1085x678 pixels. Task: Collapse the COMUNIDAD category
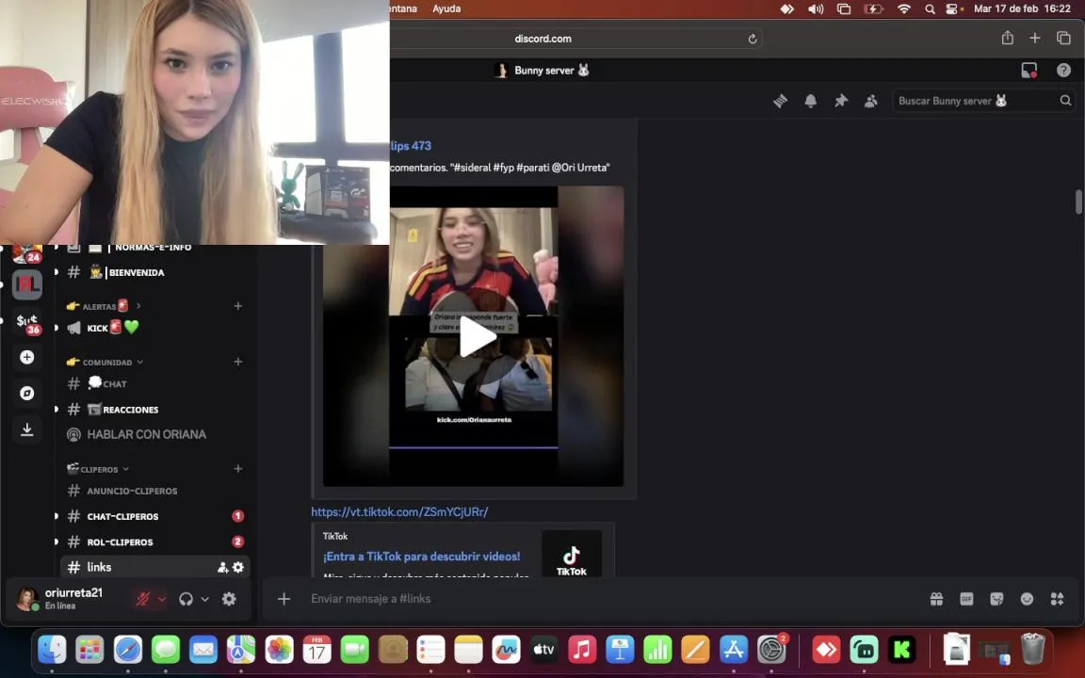pyautogui.click(x=105, y=362)
